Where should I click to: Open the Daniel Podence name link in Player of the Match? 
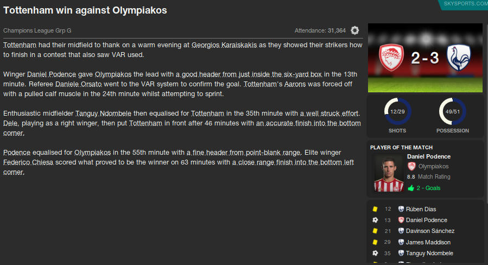[429, 156]
